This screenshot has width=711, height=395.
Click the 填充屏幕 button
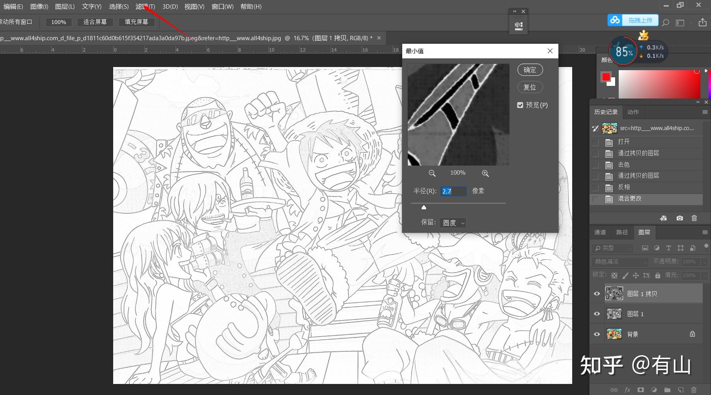pyautogui.click(x=136, y=22)
